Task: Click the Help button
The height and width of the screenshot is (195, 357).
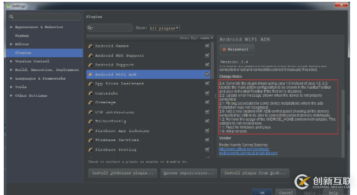Action: pos(333,192)
